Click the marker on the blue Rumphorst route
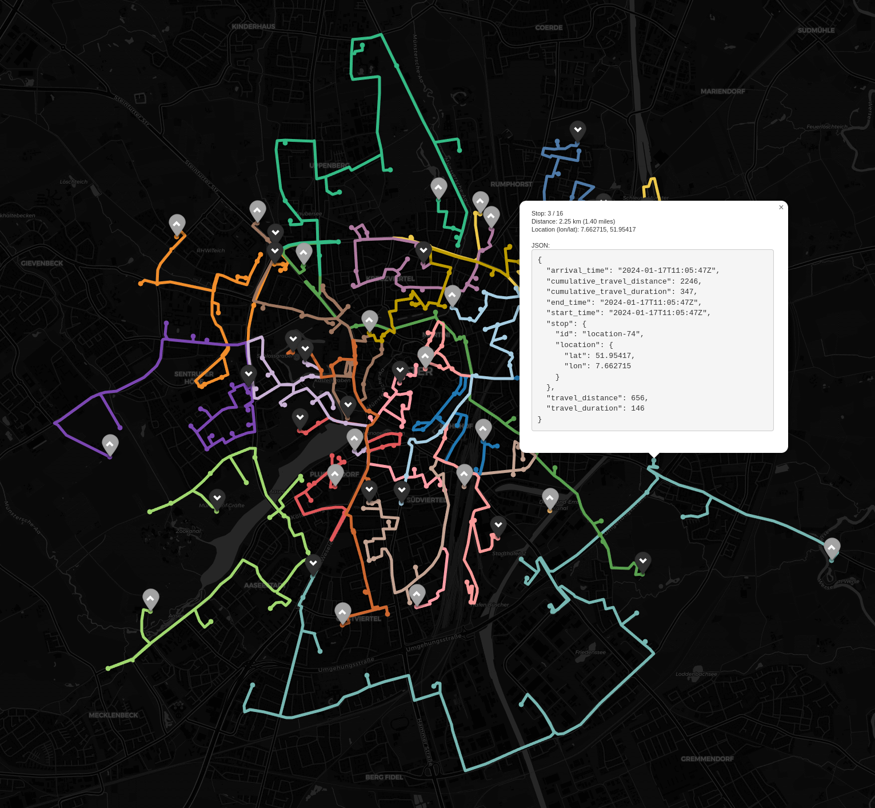The height and width of the screenshot is (808, 875). coord(578,130)
